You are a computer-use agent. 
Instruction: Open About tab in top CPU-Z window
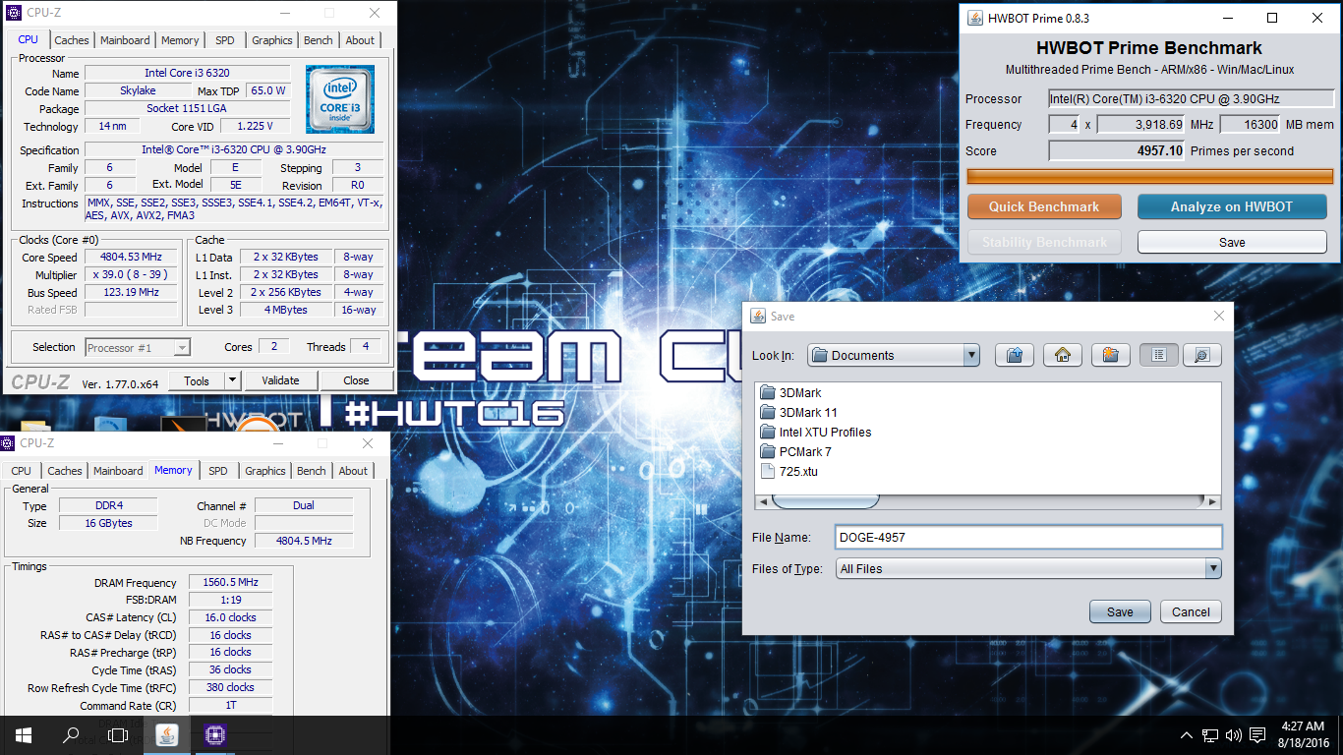point(360,40)
